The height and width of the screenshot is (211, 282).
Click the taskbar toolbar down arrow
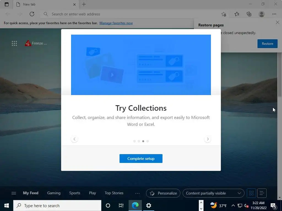pos(201,209)
